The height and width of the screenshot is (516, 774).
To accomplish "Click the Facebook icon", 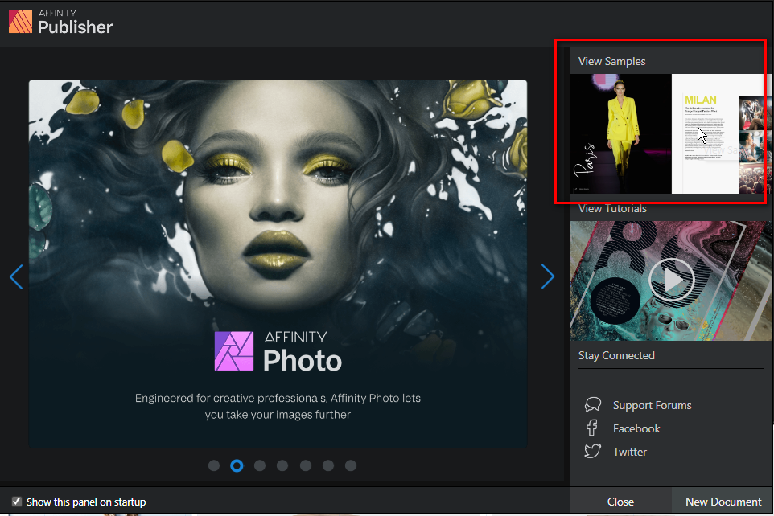I will 592,428.
